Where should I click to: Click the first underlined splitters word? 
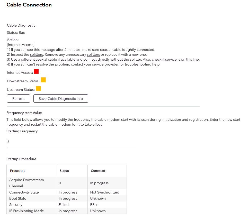click(x=36, y=54)
